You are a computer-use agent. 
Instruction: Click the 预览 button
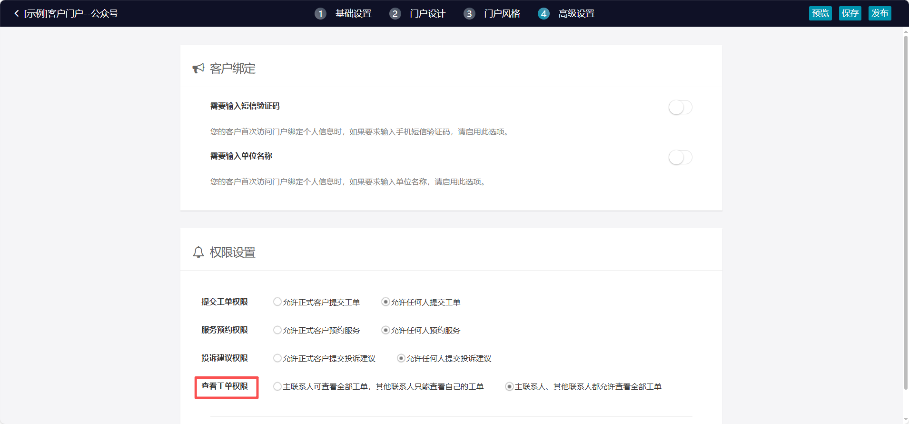[820, 13]
